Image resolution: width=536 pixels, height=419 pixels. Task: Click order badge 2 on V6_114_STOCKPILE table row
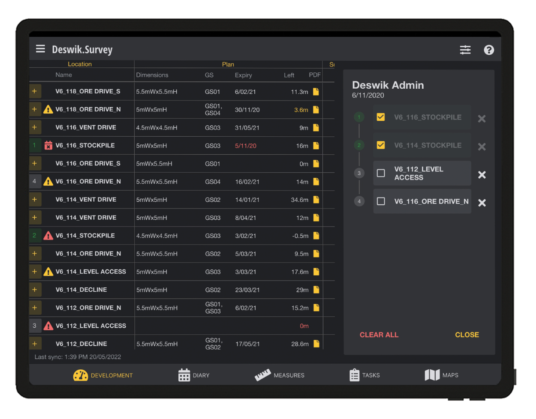(35, 235)
